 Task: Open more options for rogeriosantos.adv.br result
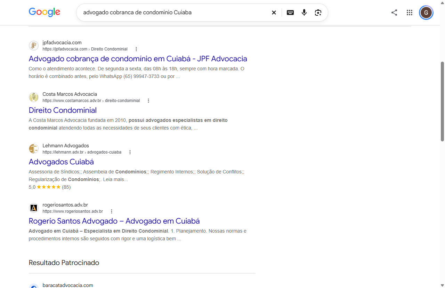112,211
